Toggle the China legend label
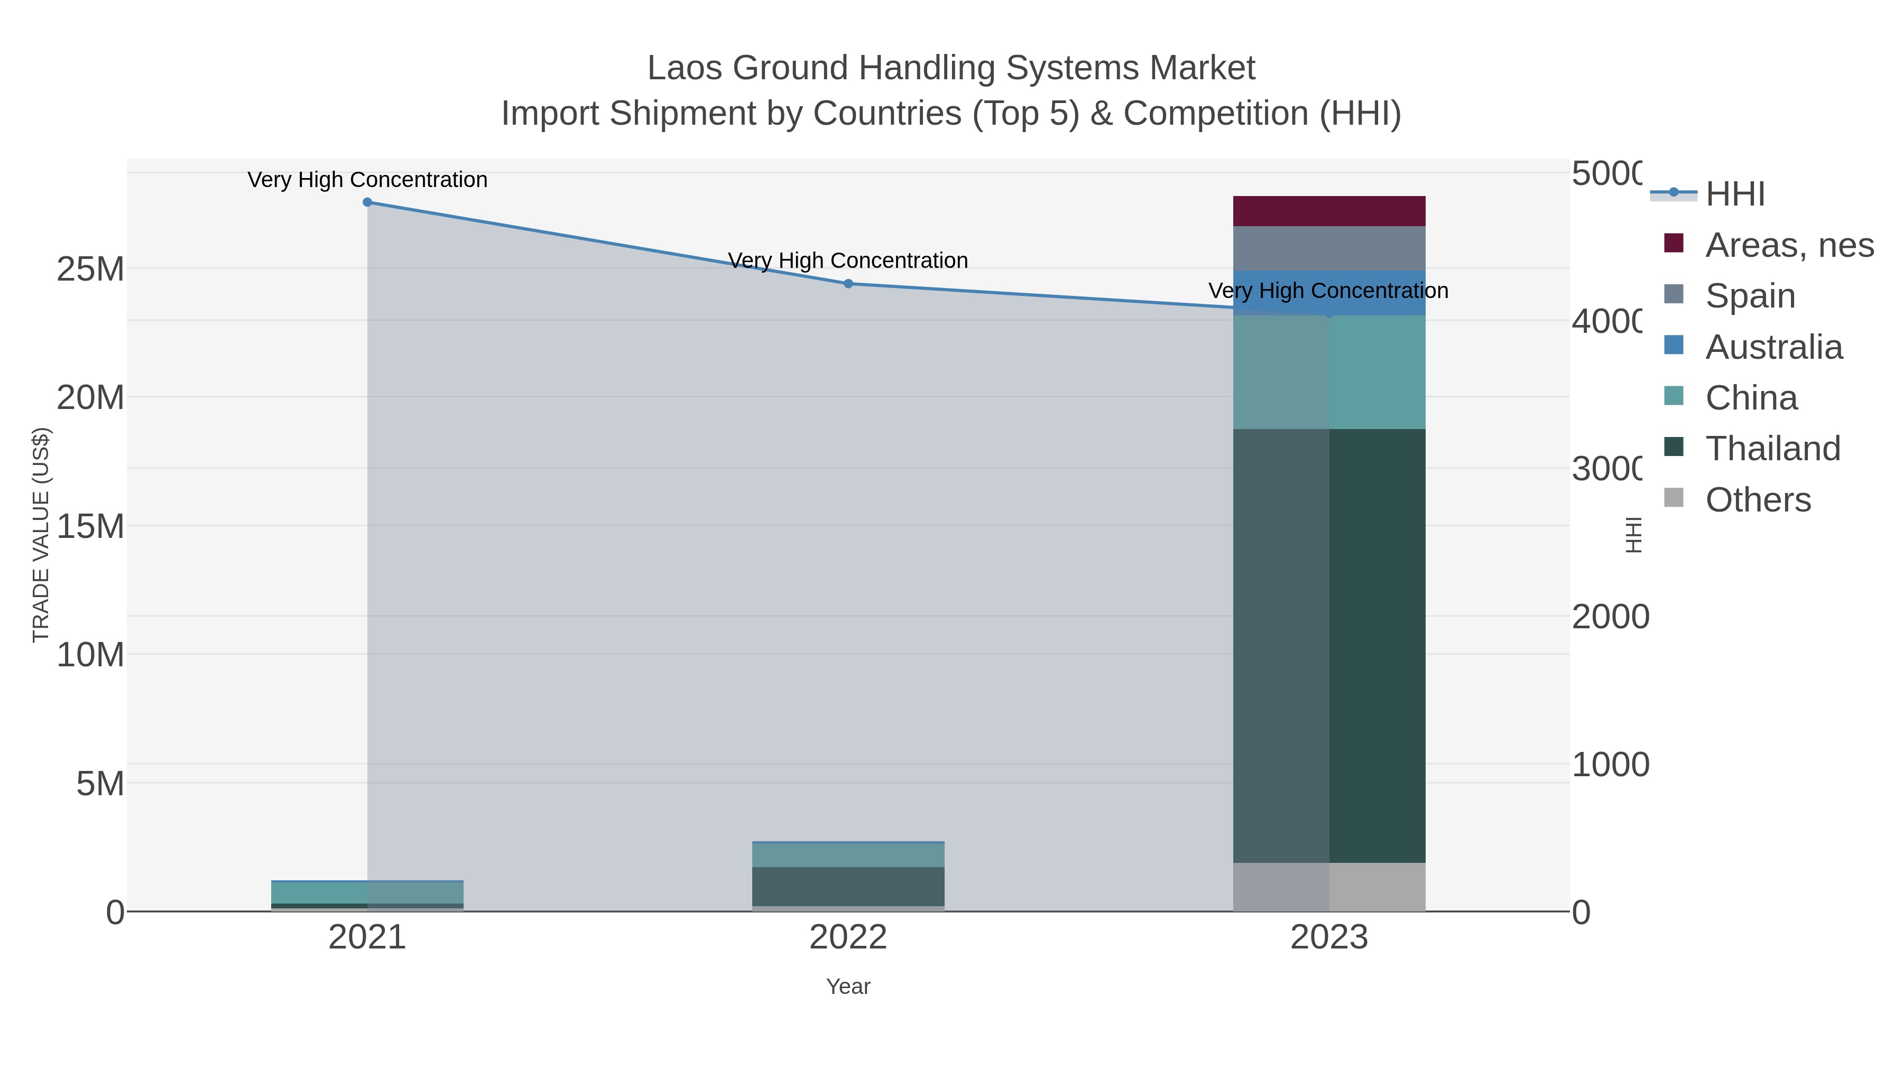Image resolution: width=1903 pixels, height=1070 pixels. (1751, 398)
